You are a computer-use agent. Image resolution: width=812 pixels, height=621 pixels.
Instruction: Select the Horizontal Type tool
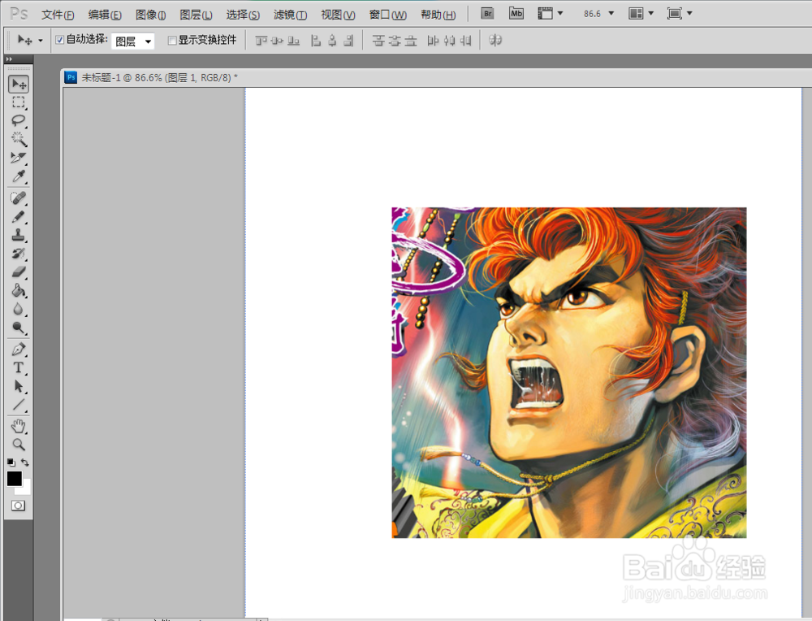click(x=19, y=367)
